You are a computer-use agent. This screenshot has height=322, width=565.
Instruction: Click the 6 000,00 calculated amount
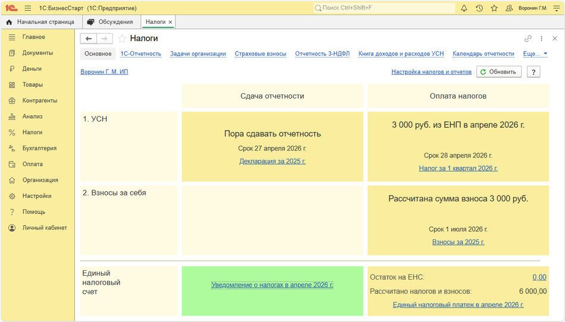(x=533, y=291)
